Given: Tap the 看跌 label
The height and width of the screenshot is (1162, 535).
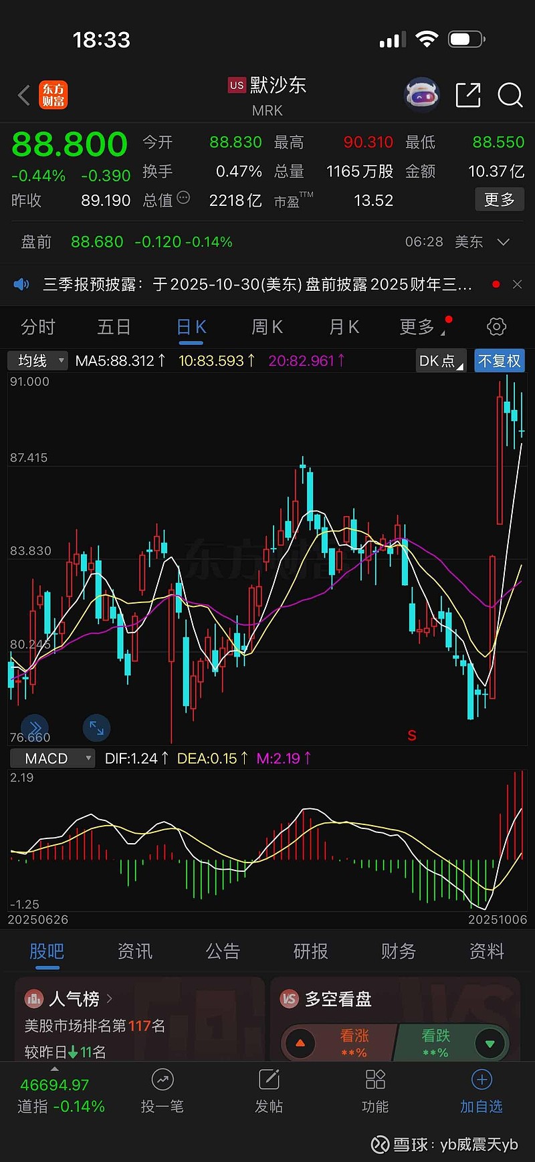Looking at the screenshot, I should click(435, 1036).
